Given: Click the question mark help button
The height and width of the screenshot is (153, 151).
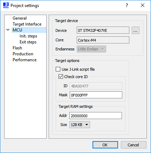Looking at the screenshot, I should point(127,5).
